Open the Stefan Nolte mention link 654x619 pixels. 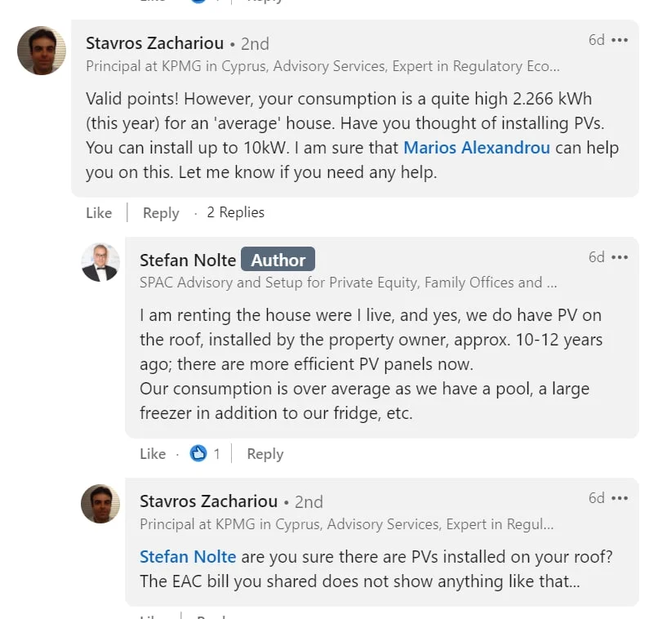tap(188, 556)
